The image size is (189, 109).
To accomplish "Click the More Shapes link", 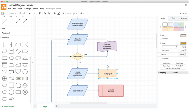I will pyautogui.click(x=9, y=106).
